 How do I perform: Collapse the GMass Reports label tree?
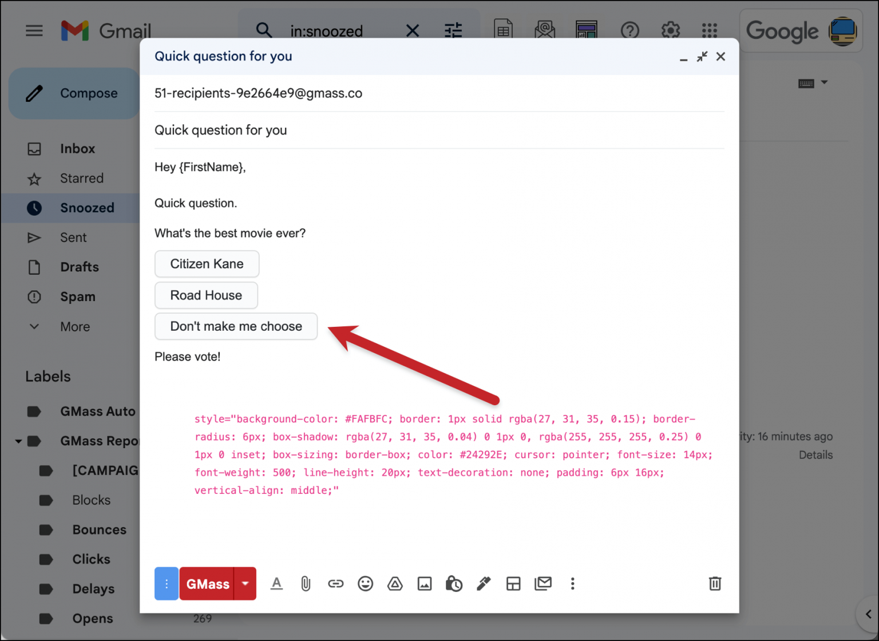click(17, 441)
